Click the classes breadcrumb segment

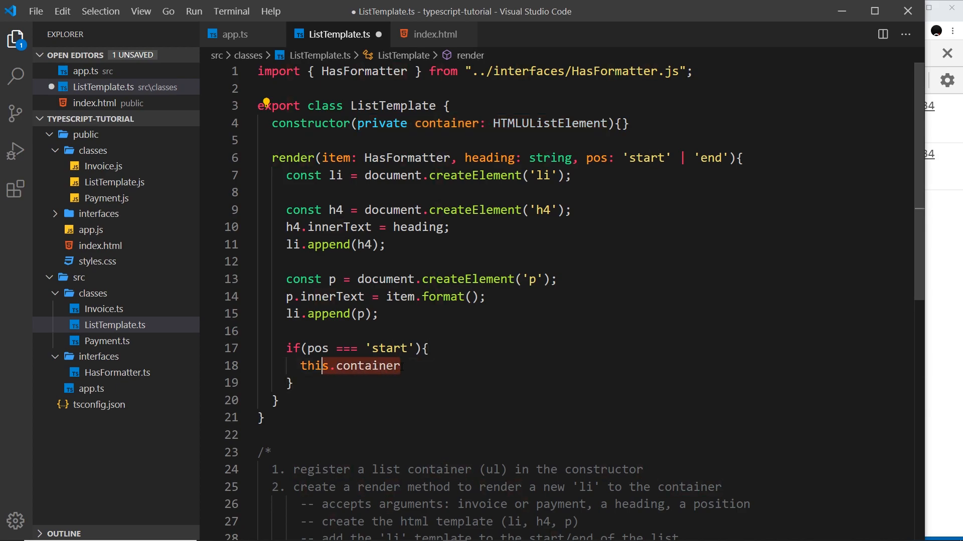click(x=248, y=55)
